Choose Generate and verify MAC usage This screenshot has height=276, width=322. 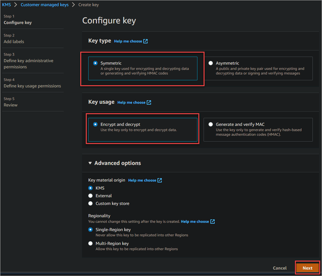point(211,124)
